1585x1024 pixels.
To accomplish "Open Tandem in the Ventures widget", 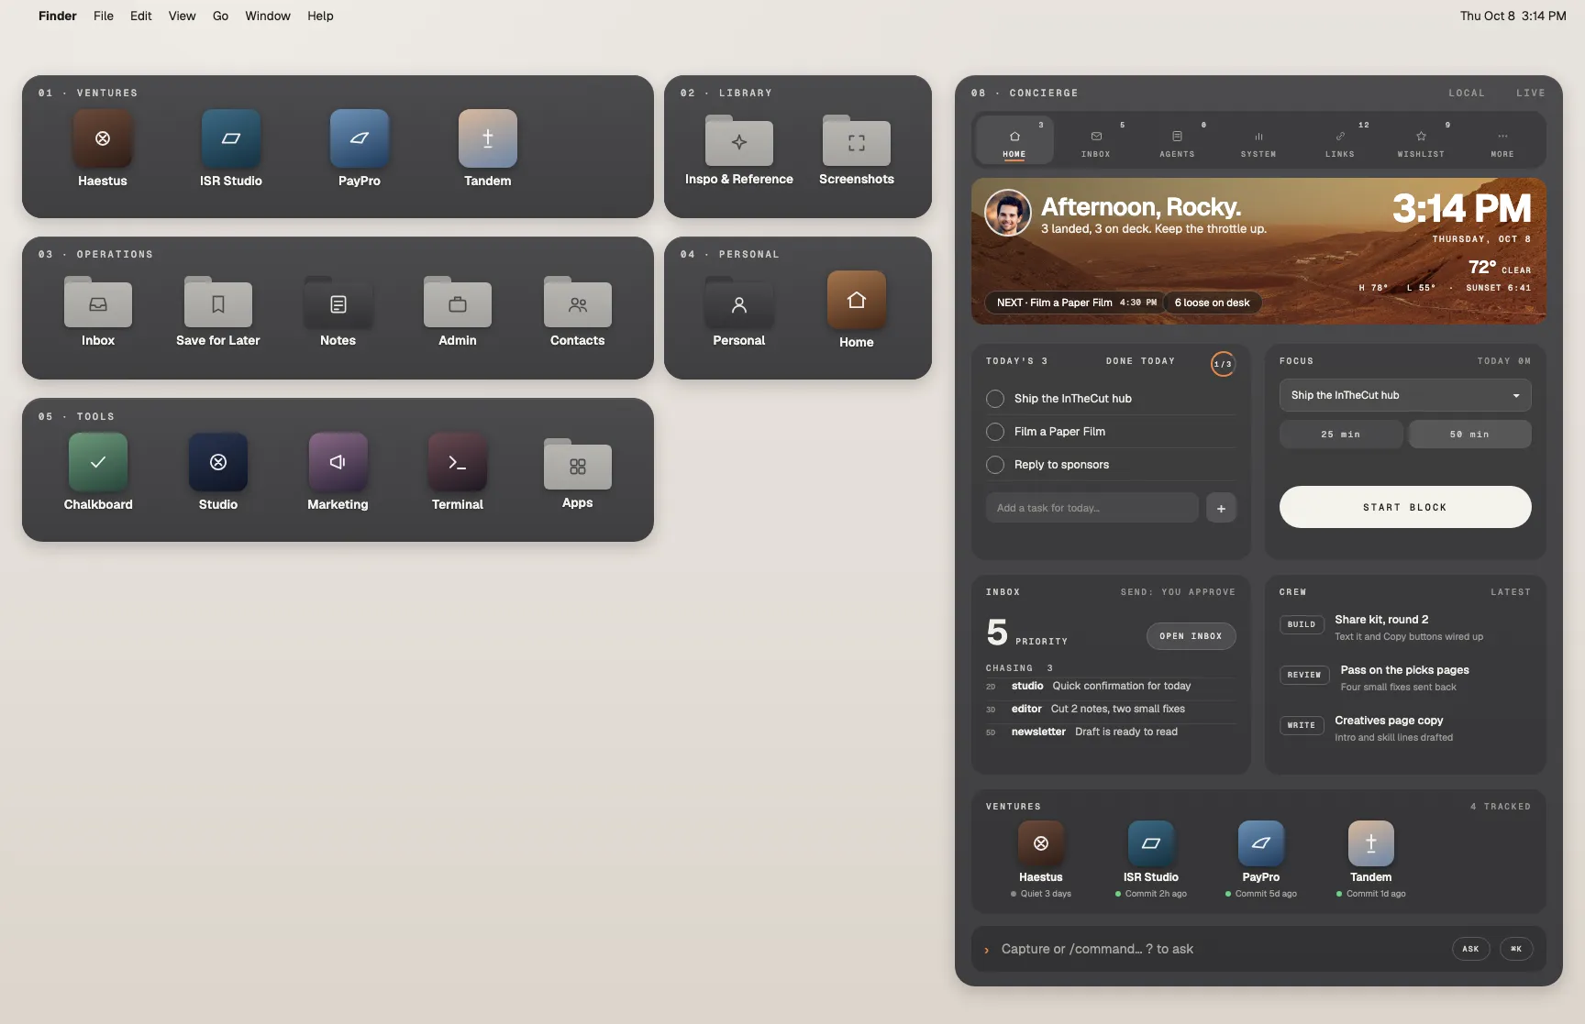I will 488,138.
